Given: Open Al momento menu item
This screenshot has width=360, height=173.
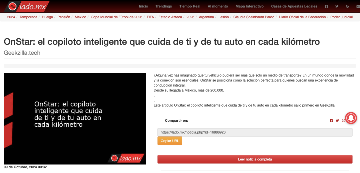Looking at the screenshot, I should (218, 6).
